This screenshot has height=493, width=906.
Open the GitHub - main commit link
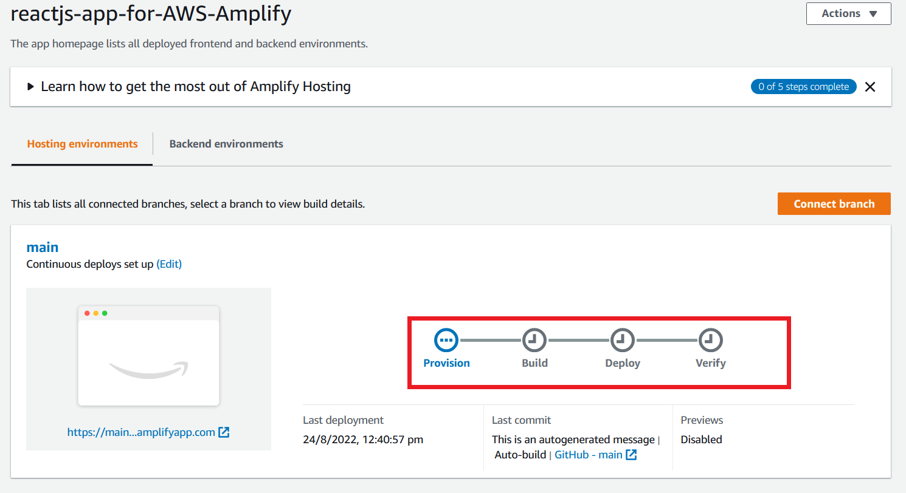click(x=588, y=454)
